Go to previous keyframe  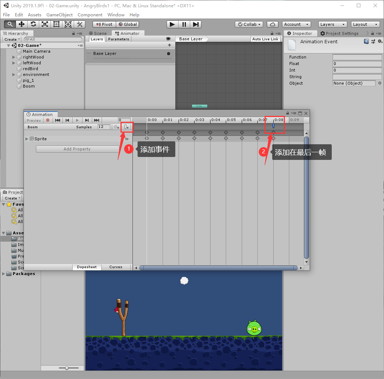pos(68,120)
